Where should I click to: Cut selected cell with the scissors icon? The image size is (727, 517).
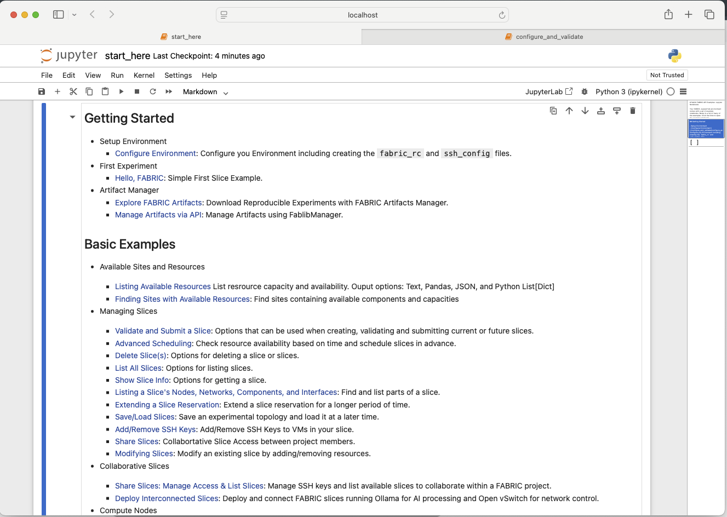[73, 91]
